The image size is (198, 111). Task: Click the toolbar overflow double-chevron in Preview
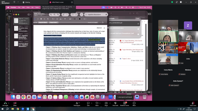(82, 14)
